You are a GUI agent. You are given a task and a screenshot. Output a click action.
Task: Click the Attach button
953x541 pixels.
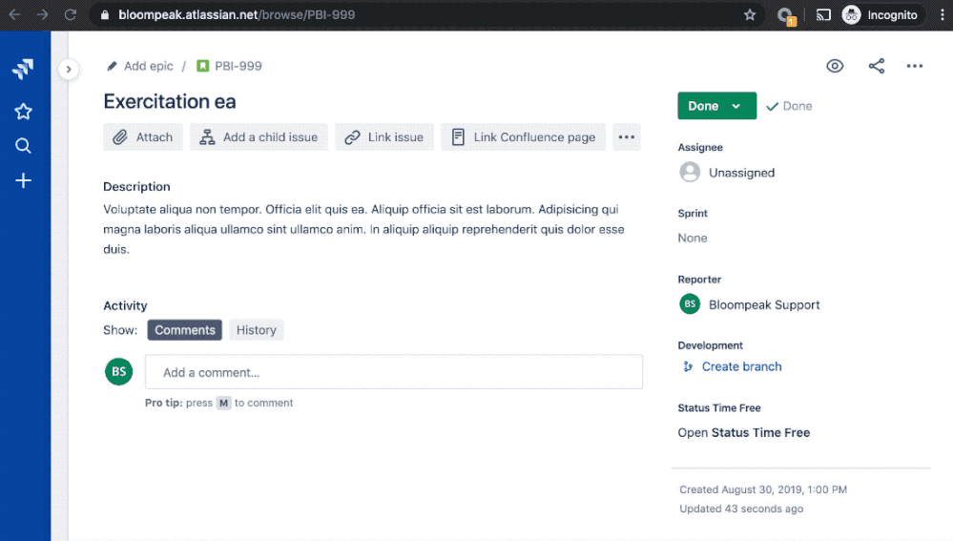143,136
